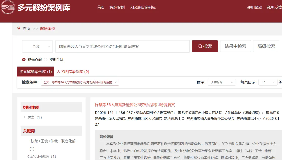This screenshot has width=282, height=160.
Task: Select 模糊查询 radio button
Action: (45, 60)
